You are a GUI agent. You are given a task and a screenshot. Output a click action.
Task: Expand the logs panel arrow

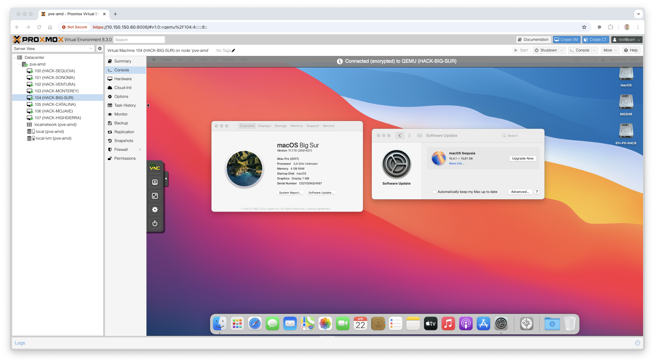[637, 343]
